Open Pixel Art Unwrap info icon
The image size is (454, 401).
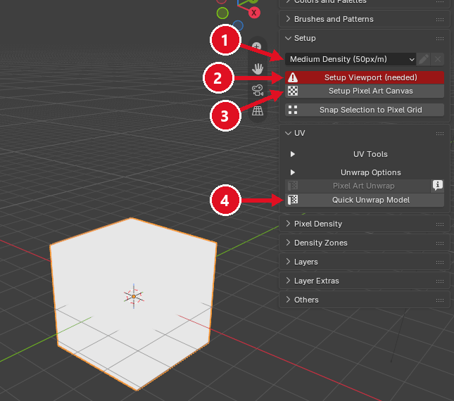pos(438,185)
